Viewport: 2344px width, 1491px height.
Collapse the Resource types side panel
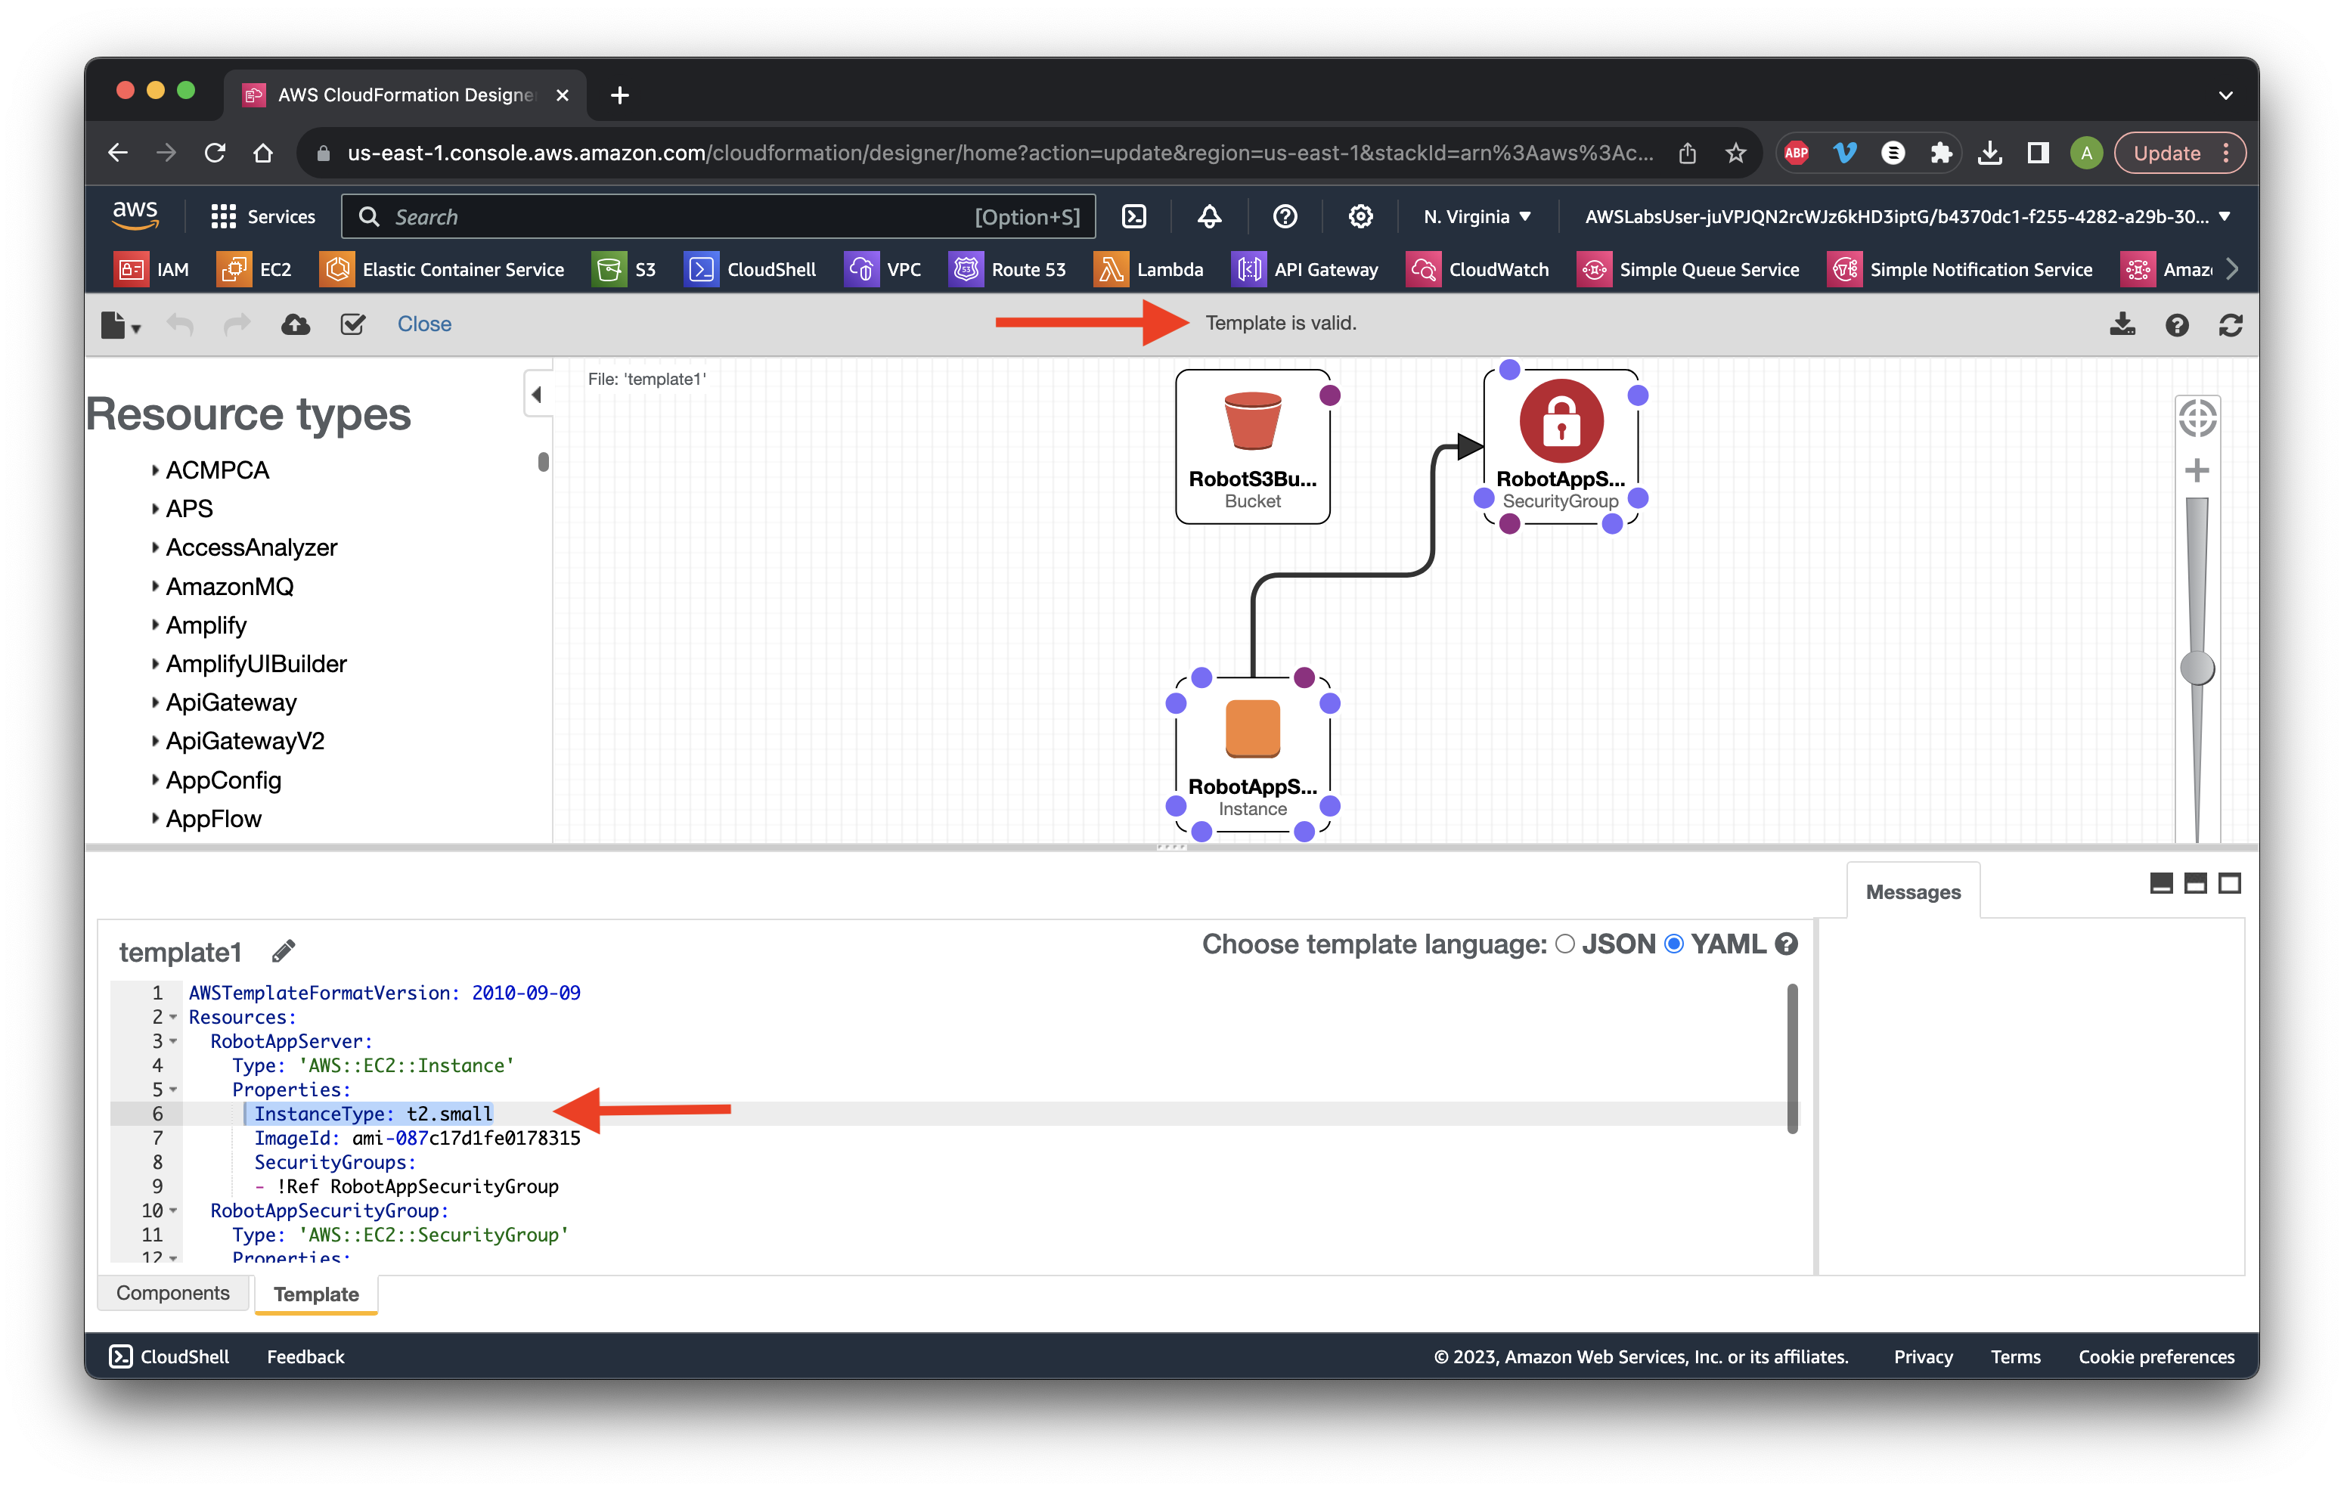pyautogui.click(x=536, y=394)
